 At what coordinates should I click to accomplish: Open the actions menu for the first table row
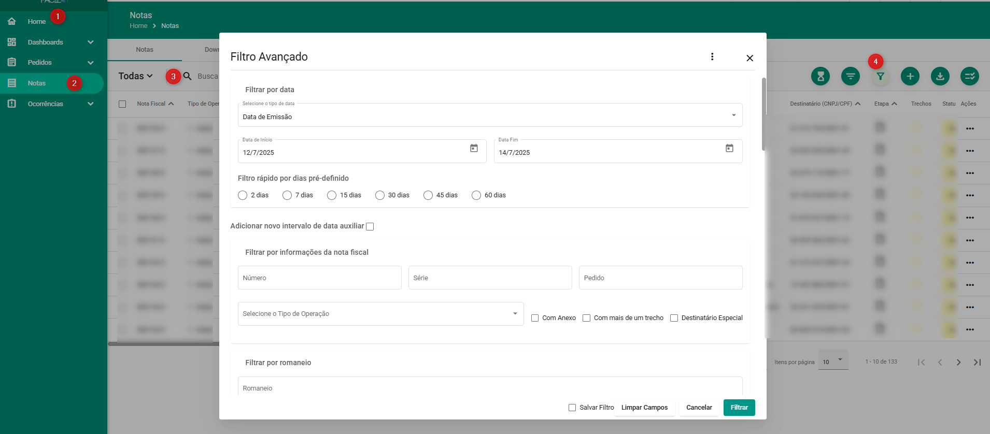(970, 128)
